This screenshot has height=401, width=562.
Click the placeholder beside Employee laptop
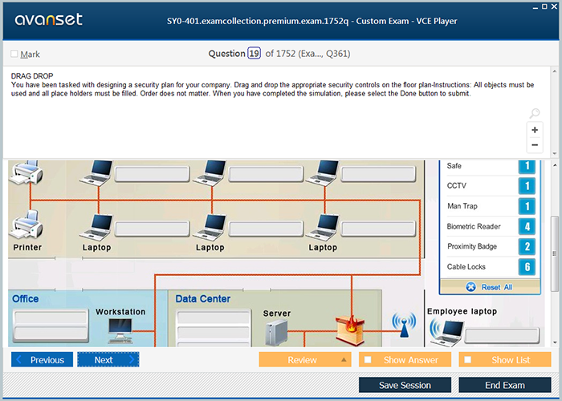pos(502,336)
